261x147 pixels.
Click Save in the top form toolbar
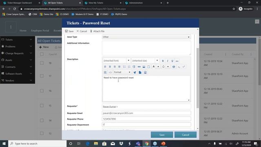point(69,31)
